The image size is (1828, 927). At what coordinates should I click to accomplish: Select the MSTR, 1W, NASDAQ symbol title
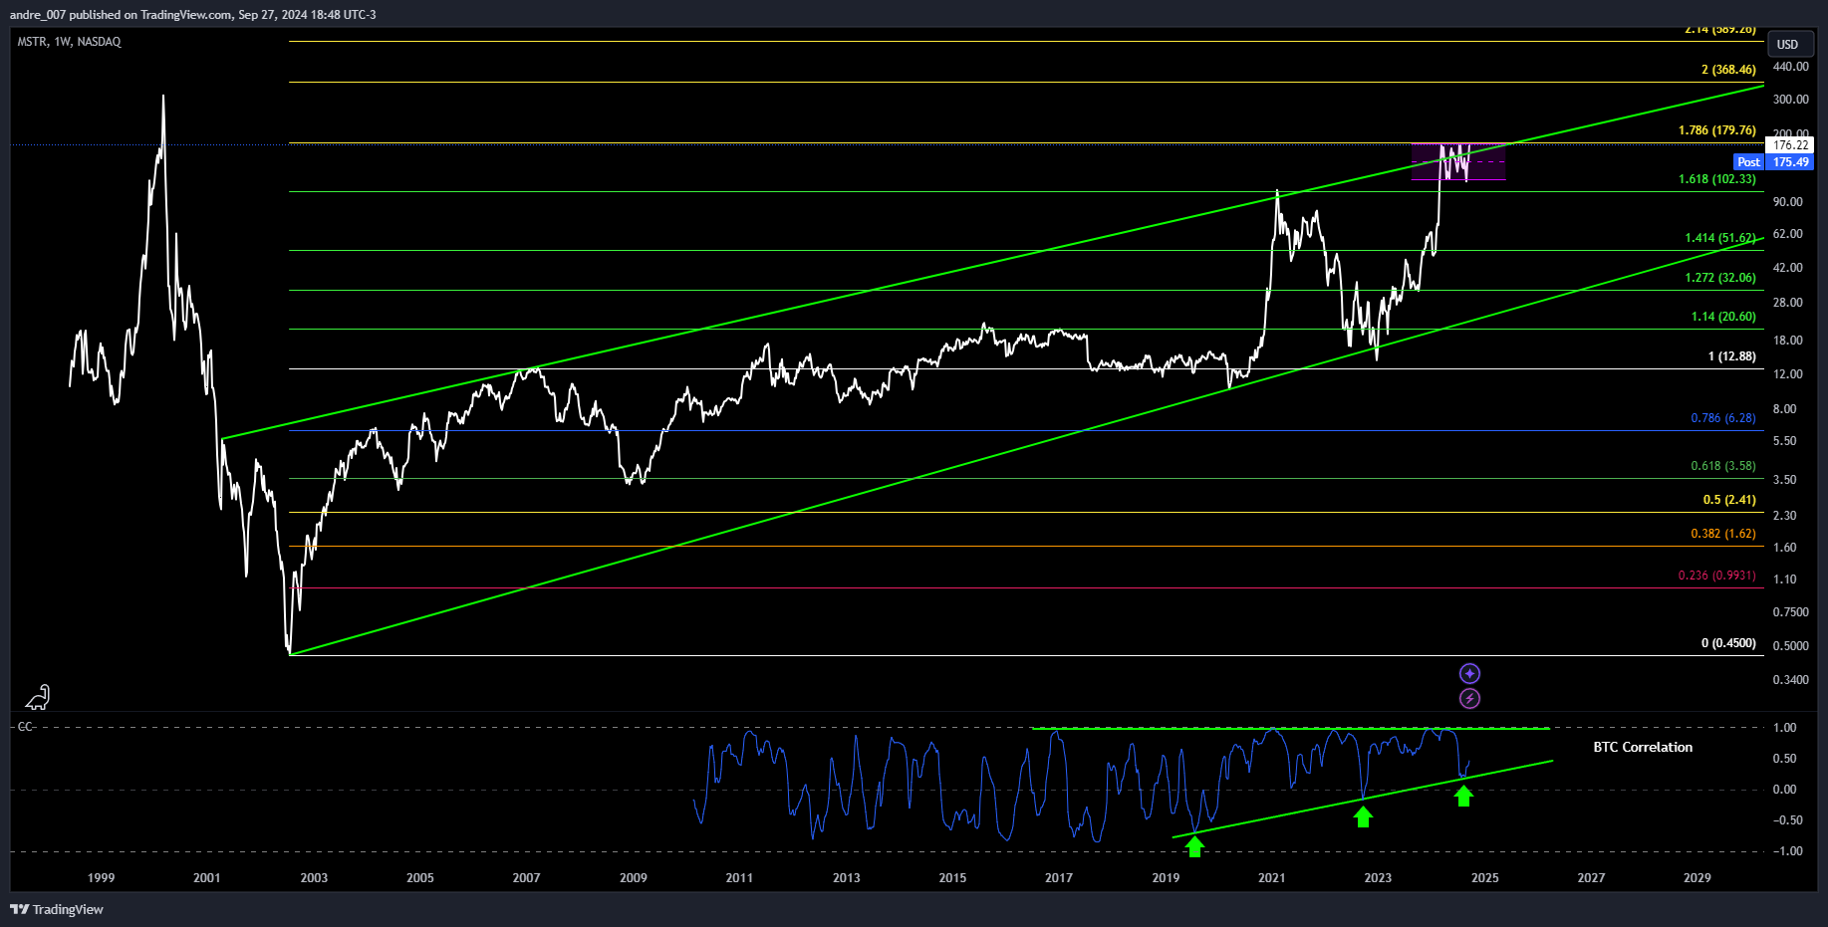70,42
